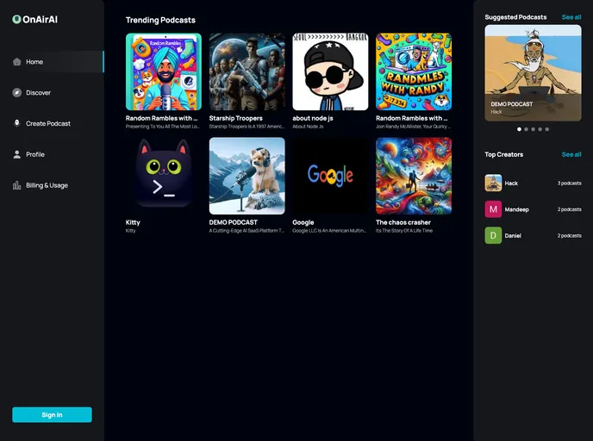Open the Kitty podcast cat thumbnail
The height and width of the screenshot is (441, 593).
coord(164,176)
